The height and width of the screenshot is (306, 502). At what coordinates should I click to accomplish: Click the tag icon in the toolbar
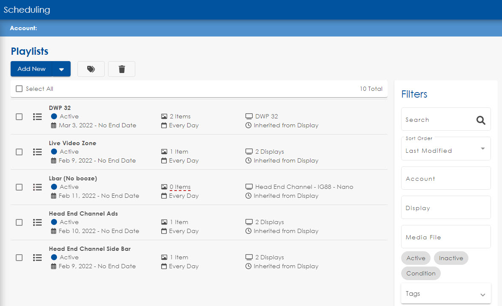point(91,69)
